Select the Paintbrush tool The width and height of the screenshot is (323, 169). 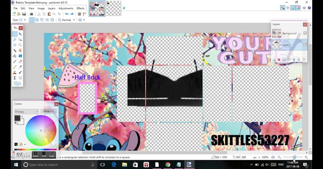(x=15, y=61)
